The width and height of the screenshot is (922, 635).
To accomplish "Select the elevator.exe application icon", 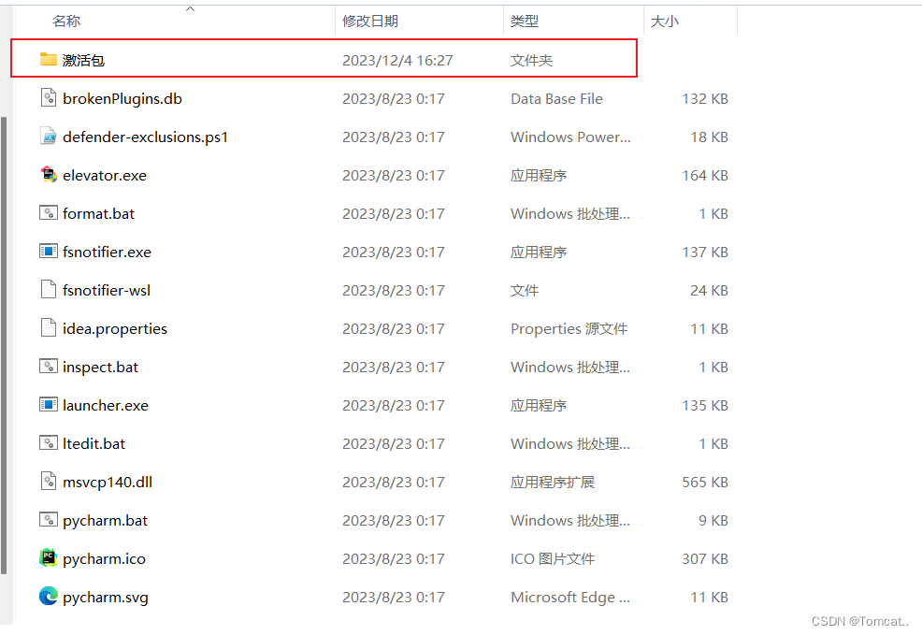I will (49, 174).
